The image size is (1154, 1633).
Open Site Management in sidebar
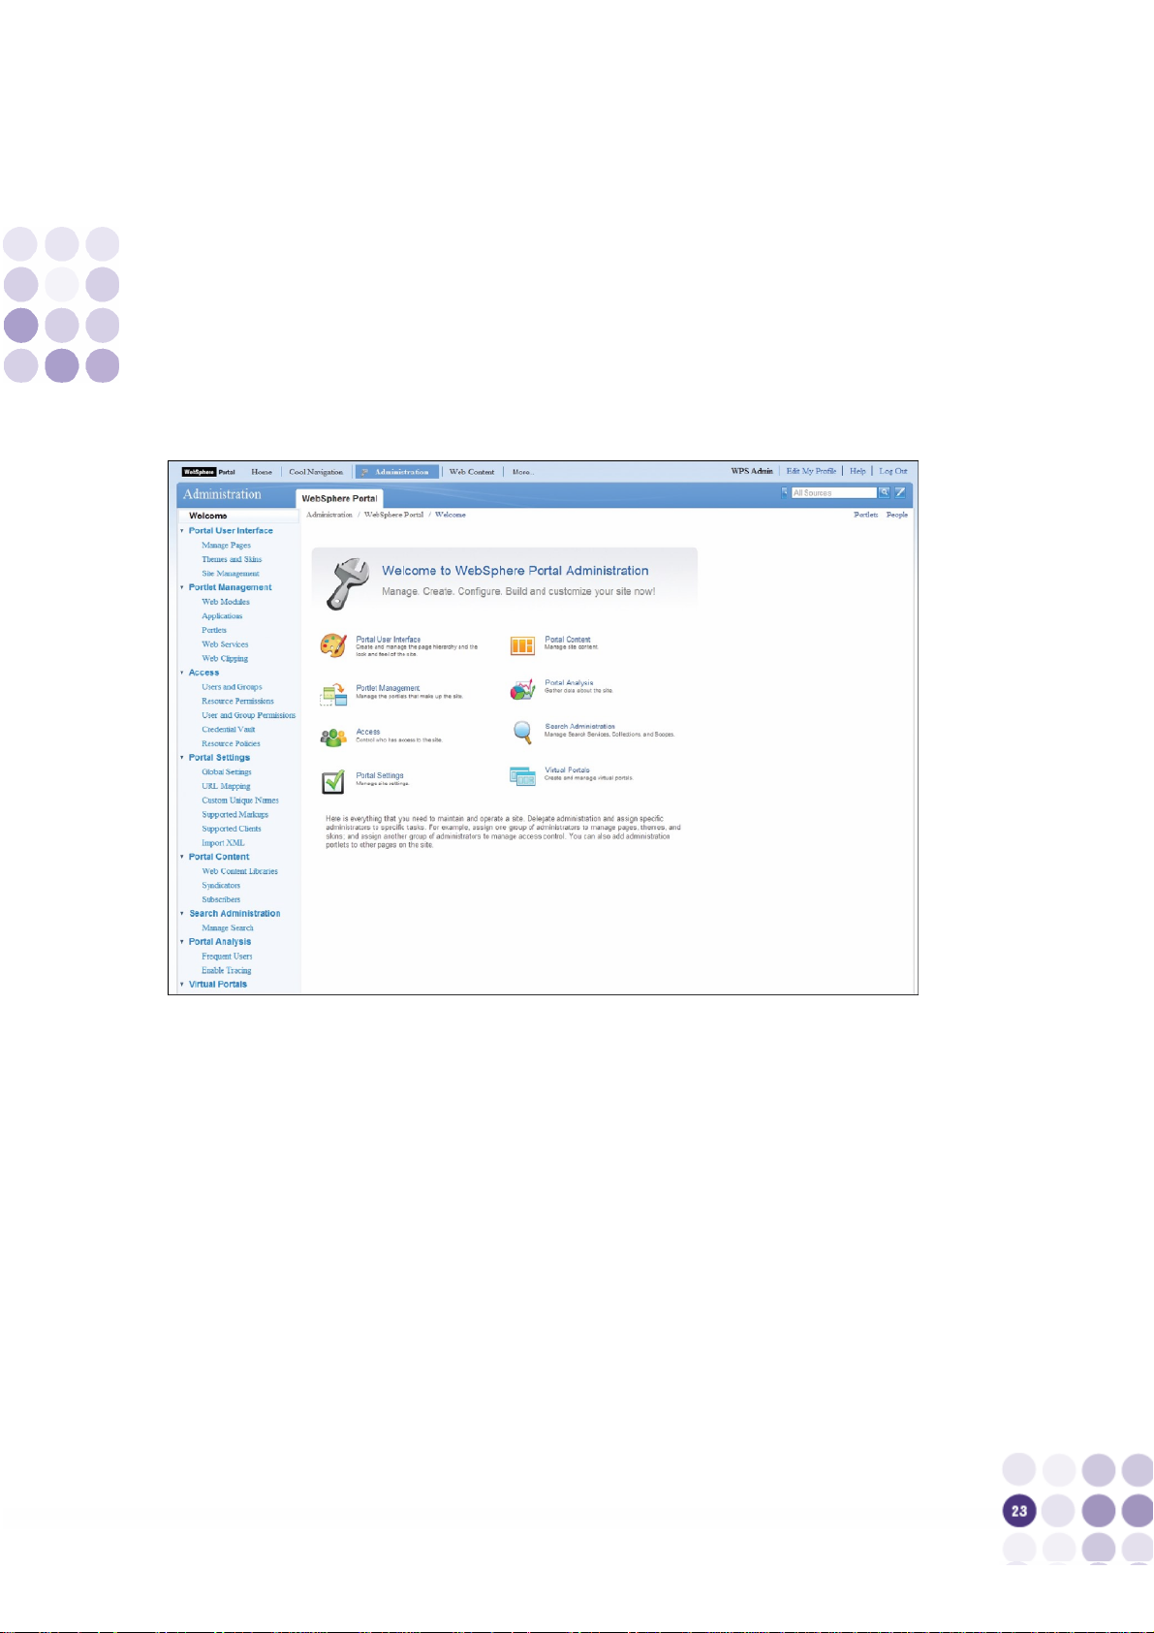[231, 574]
